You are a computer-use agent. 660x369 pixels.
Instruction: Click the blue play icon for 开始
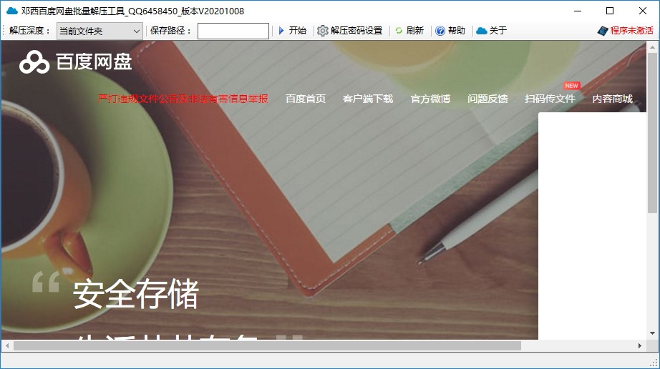click(x=281, y=31)
